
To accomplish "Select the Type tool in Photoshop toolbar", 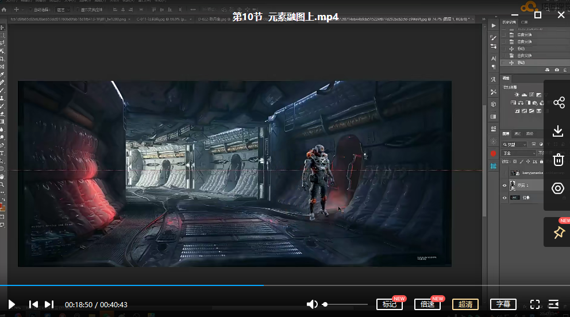I will tap(3, 153).
